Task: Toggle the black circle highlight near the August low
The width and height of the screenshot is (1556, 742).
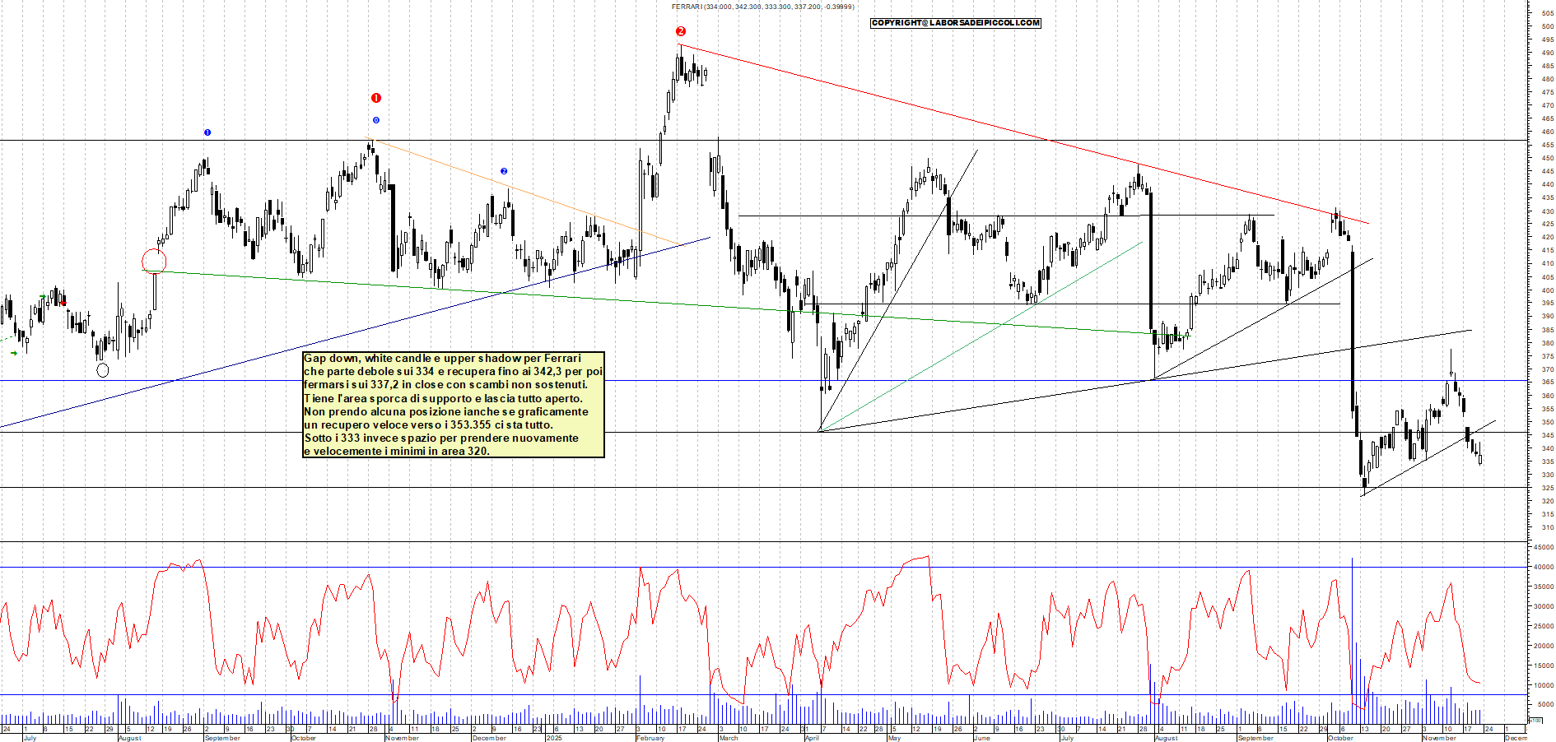Action: (x=103, y=369)
